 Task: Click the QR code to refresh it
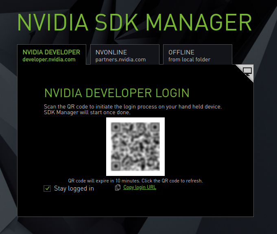[x=135, y=147]
